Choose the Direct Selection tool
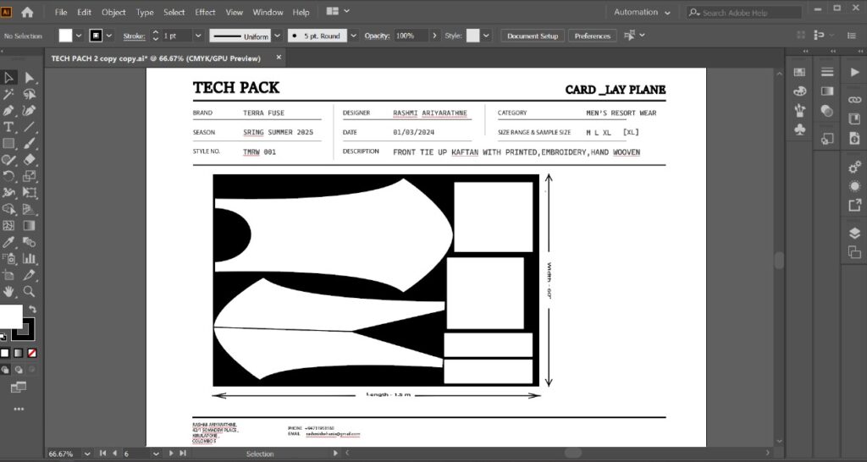This screenshot has height=462, width=867. [x=30, y=78]
